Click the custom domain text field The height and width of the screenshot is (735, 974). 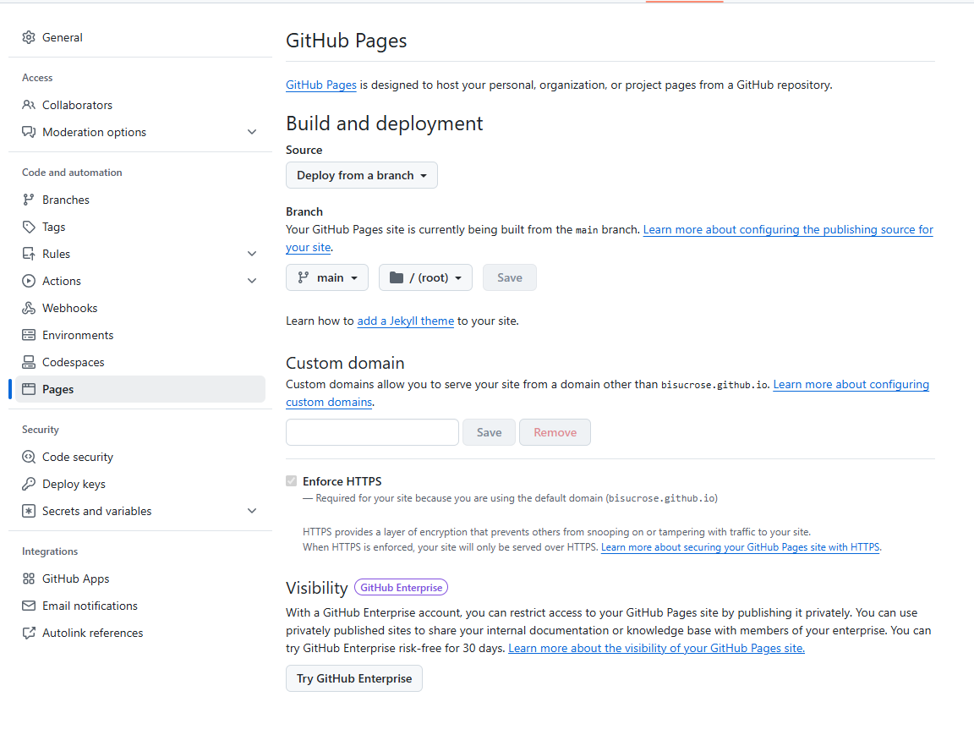pos(372,432)
